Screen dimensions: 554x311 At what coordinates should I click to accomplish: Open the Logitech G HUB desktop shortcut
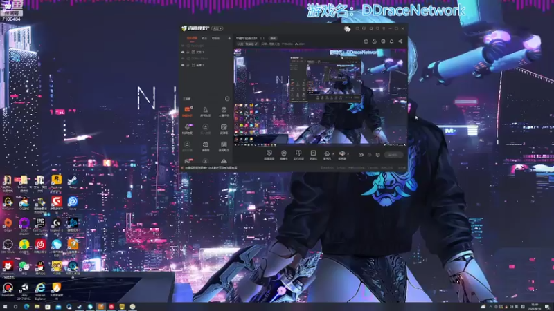tap(57, 226)
